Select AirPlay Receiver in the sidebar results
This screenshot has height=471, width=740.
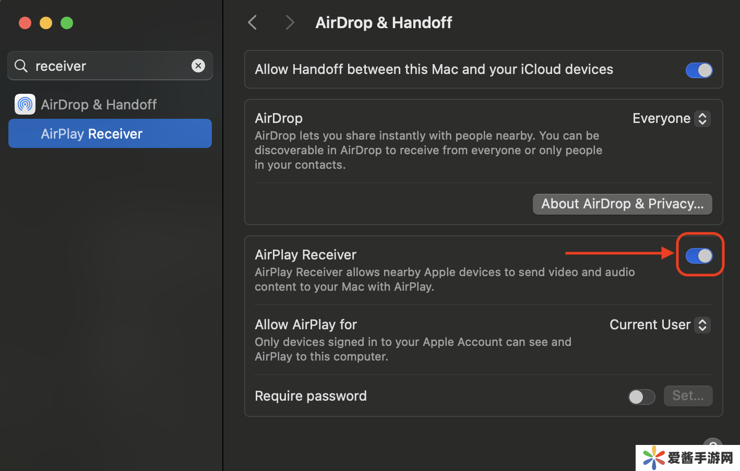tap(92, 134)
